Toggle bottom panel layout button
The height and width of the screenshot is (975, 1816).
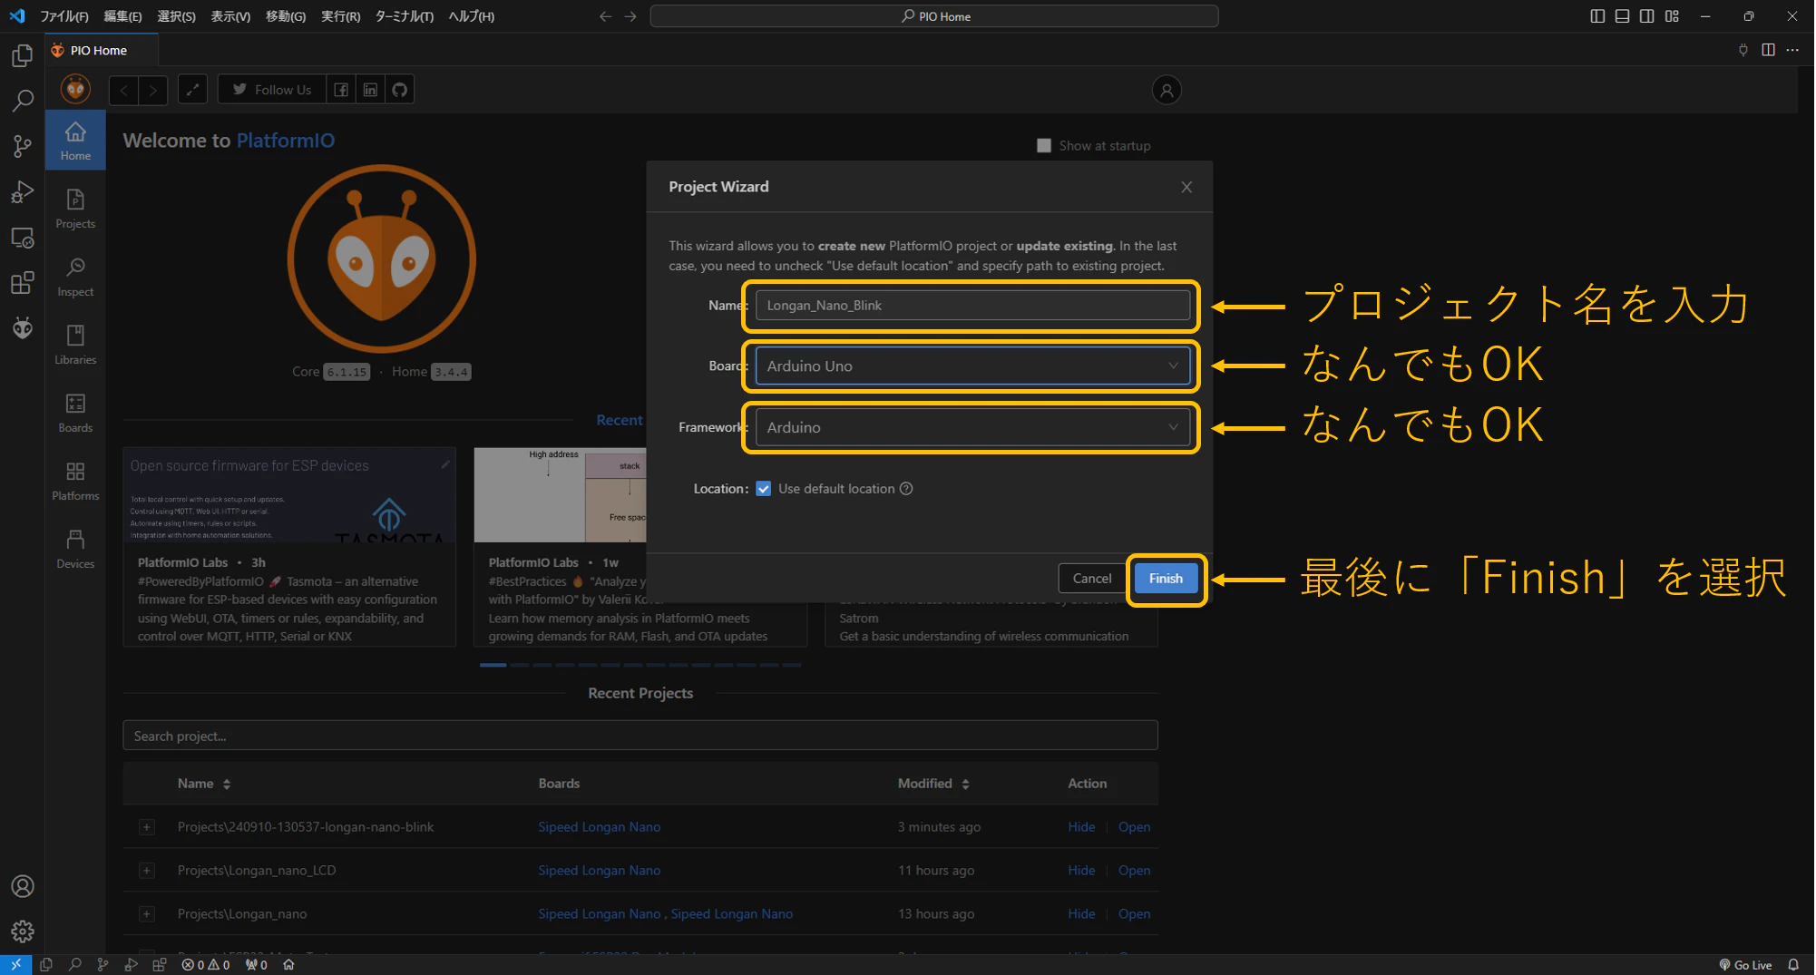coord(1622,16)
